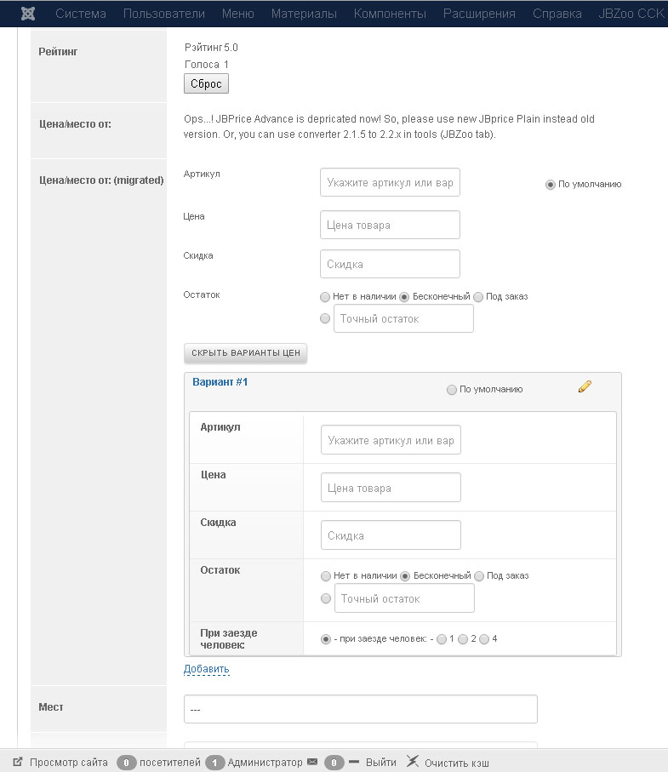
Task: Click the Очистить кэш broom icon
Action: coord(412,762)
